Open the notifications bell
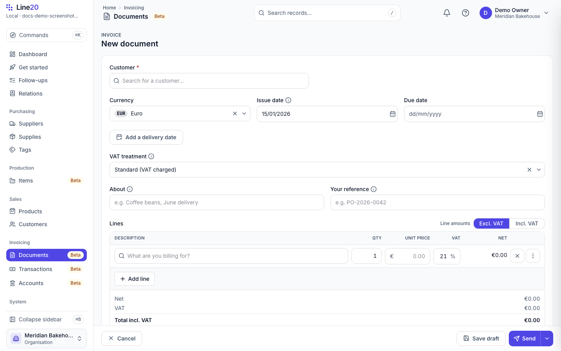The image size is (561, 351). [447, 13]
